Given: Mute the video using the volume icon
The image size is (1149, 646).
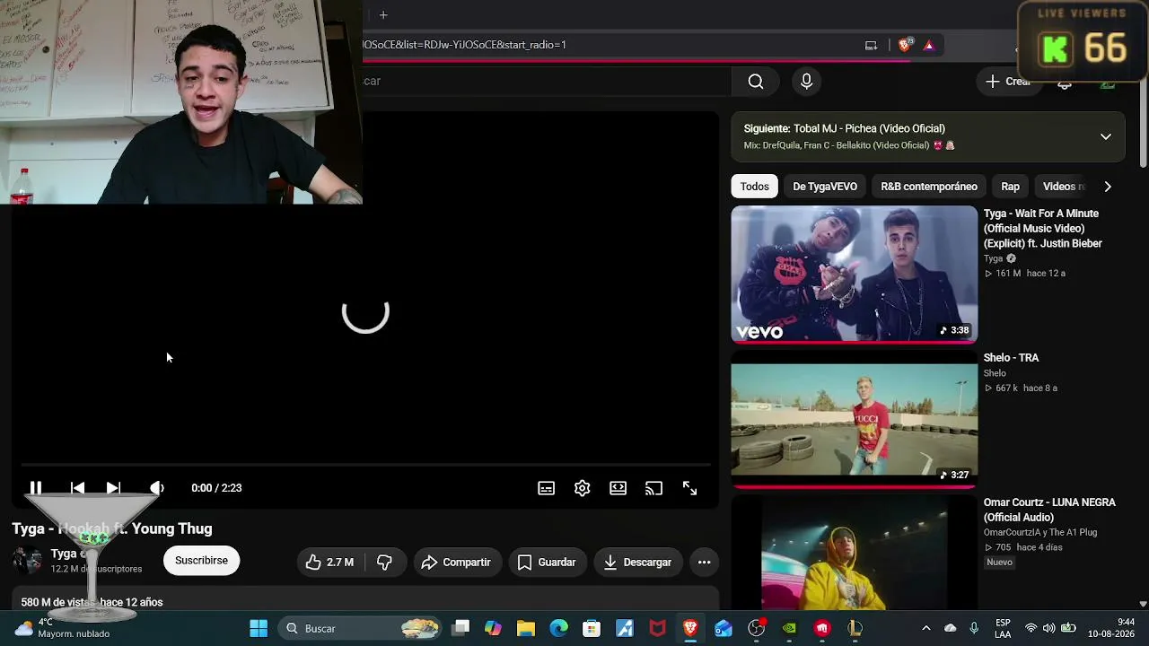Looking at the screenshot, I should (157, 488).
